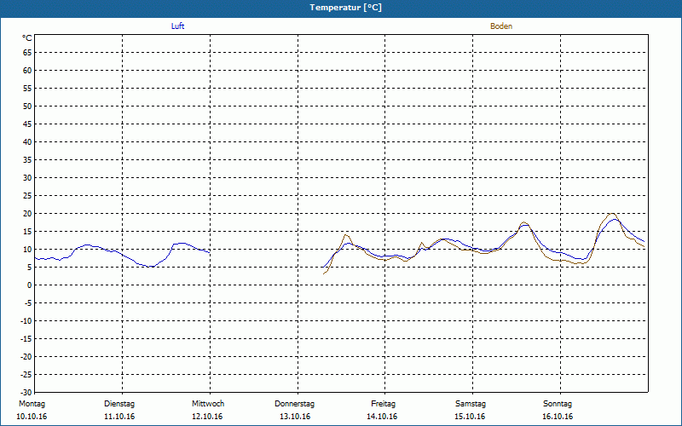Click the 30 value on temperature axis

(x=27, y=178)
